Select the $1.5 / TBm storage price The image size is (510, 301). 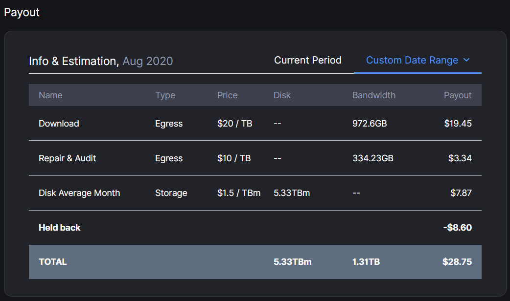[x=238, y=193]
